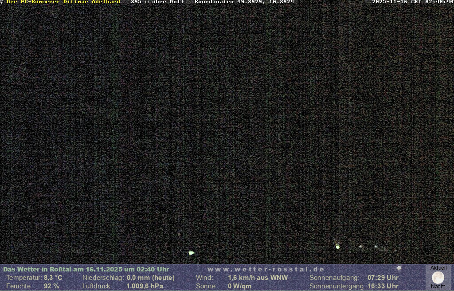Click the Luftdruck value 1.009,6 hPa

click(x=145, y=286)
